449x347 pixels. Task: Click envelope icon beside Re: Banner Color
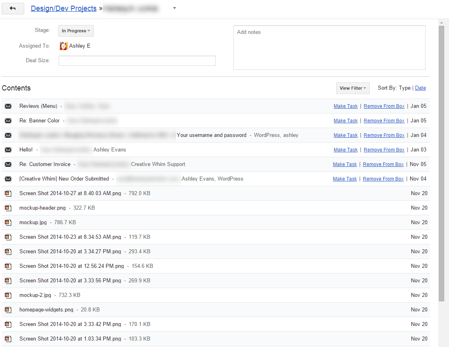click(x=8, y=121)
